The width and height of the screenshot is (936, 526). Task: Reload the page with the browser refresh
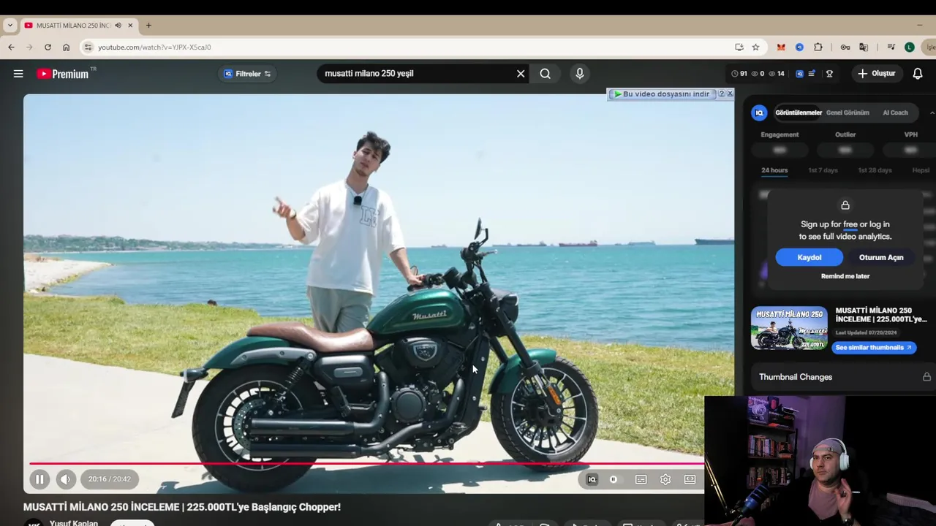(x=48, y=47)
